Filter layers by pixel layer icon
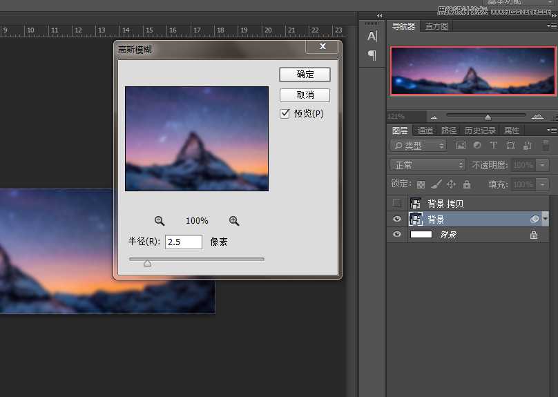Image resolution: width=558 pixels, height=397 pixels. pyautogui.click(x=461, y=146)
